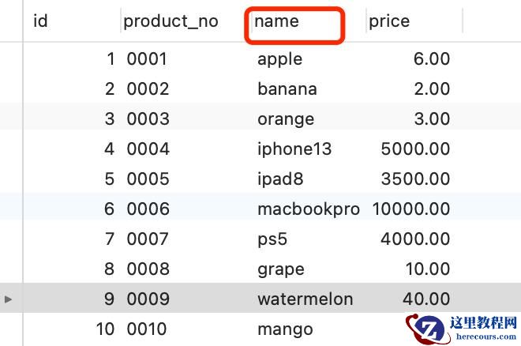Screen dimensions: 521x346
Task: Select price cell '3500.00'
Action: pos(416,179)
